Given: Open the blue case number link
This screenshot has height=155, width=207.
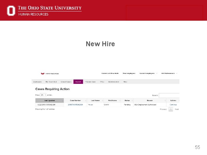Looking at the screenshot, I should [x=75, y=105].
